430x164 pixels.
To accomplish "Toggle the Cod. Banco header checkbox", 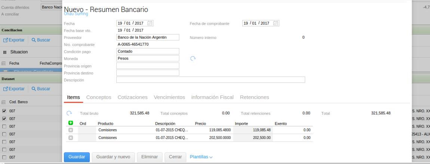I will pos(4,102).
